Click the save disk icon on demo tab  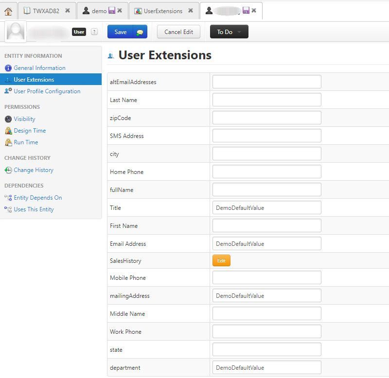pyautogui.click(x=112, y=10)
